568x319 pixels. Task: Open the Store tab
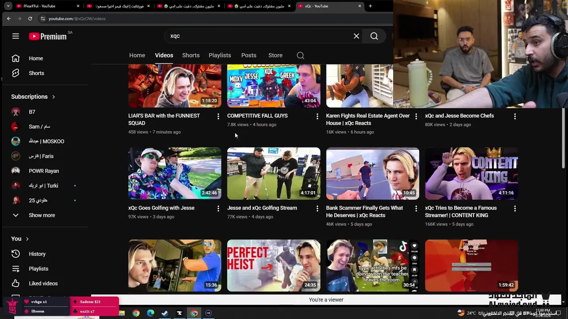pyautogui.click(x=275, y=55)
